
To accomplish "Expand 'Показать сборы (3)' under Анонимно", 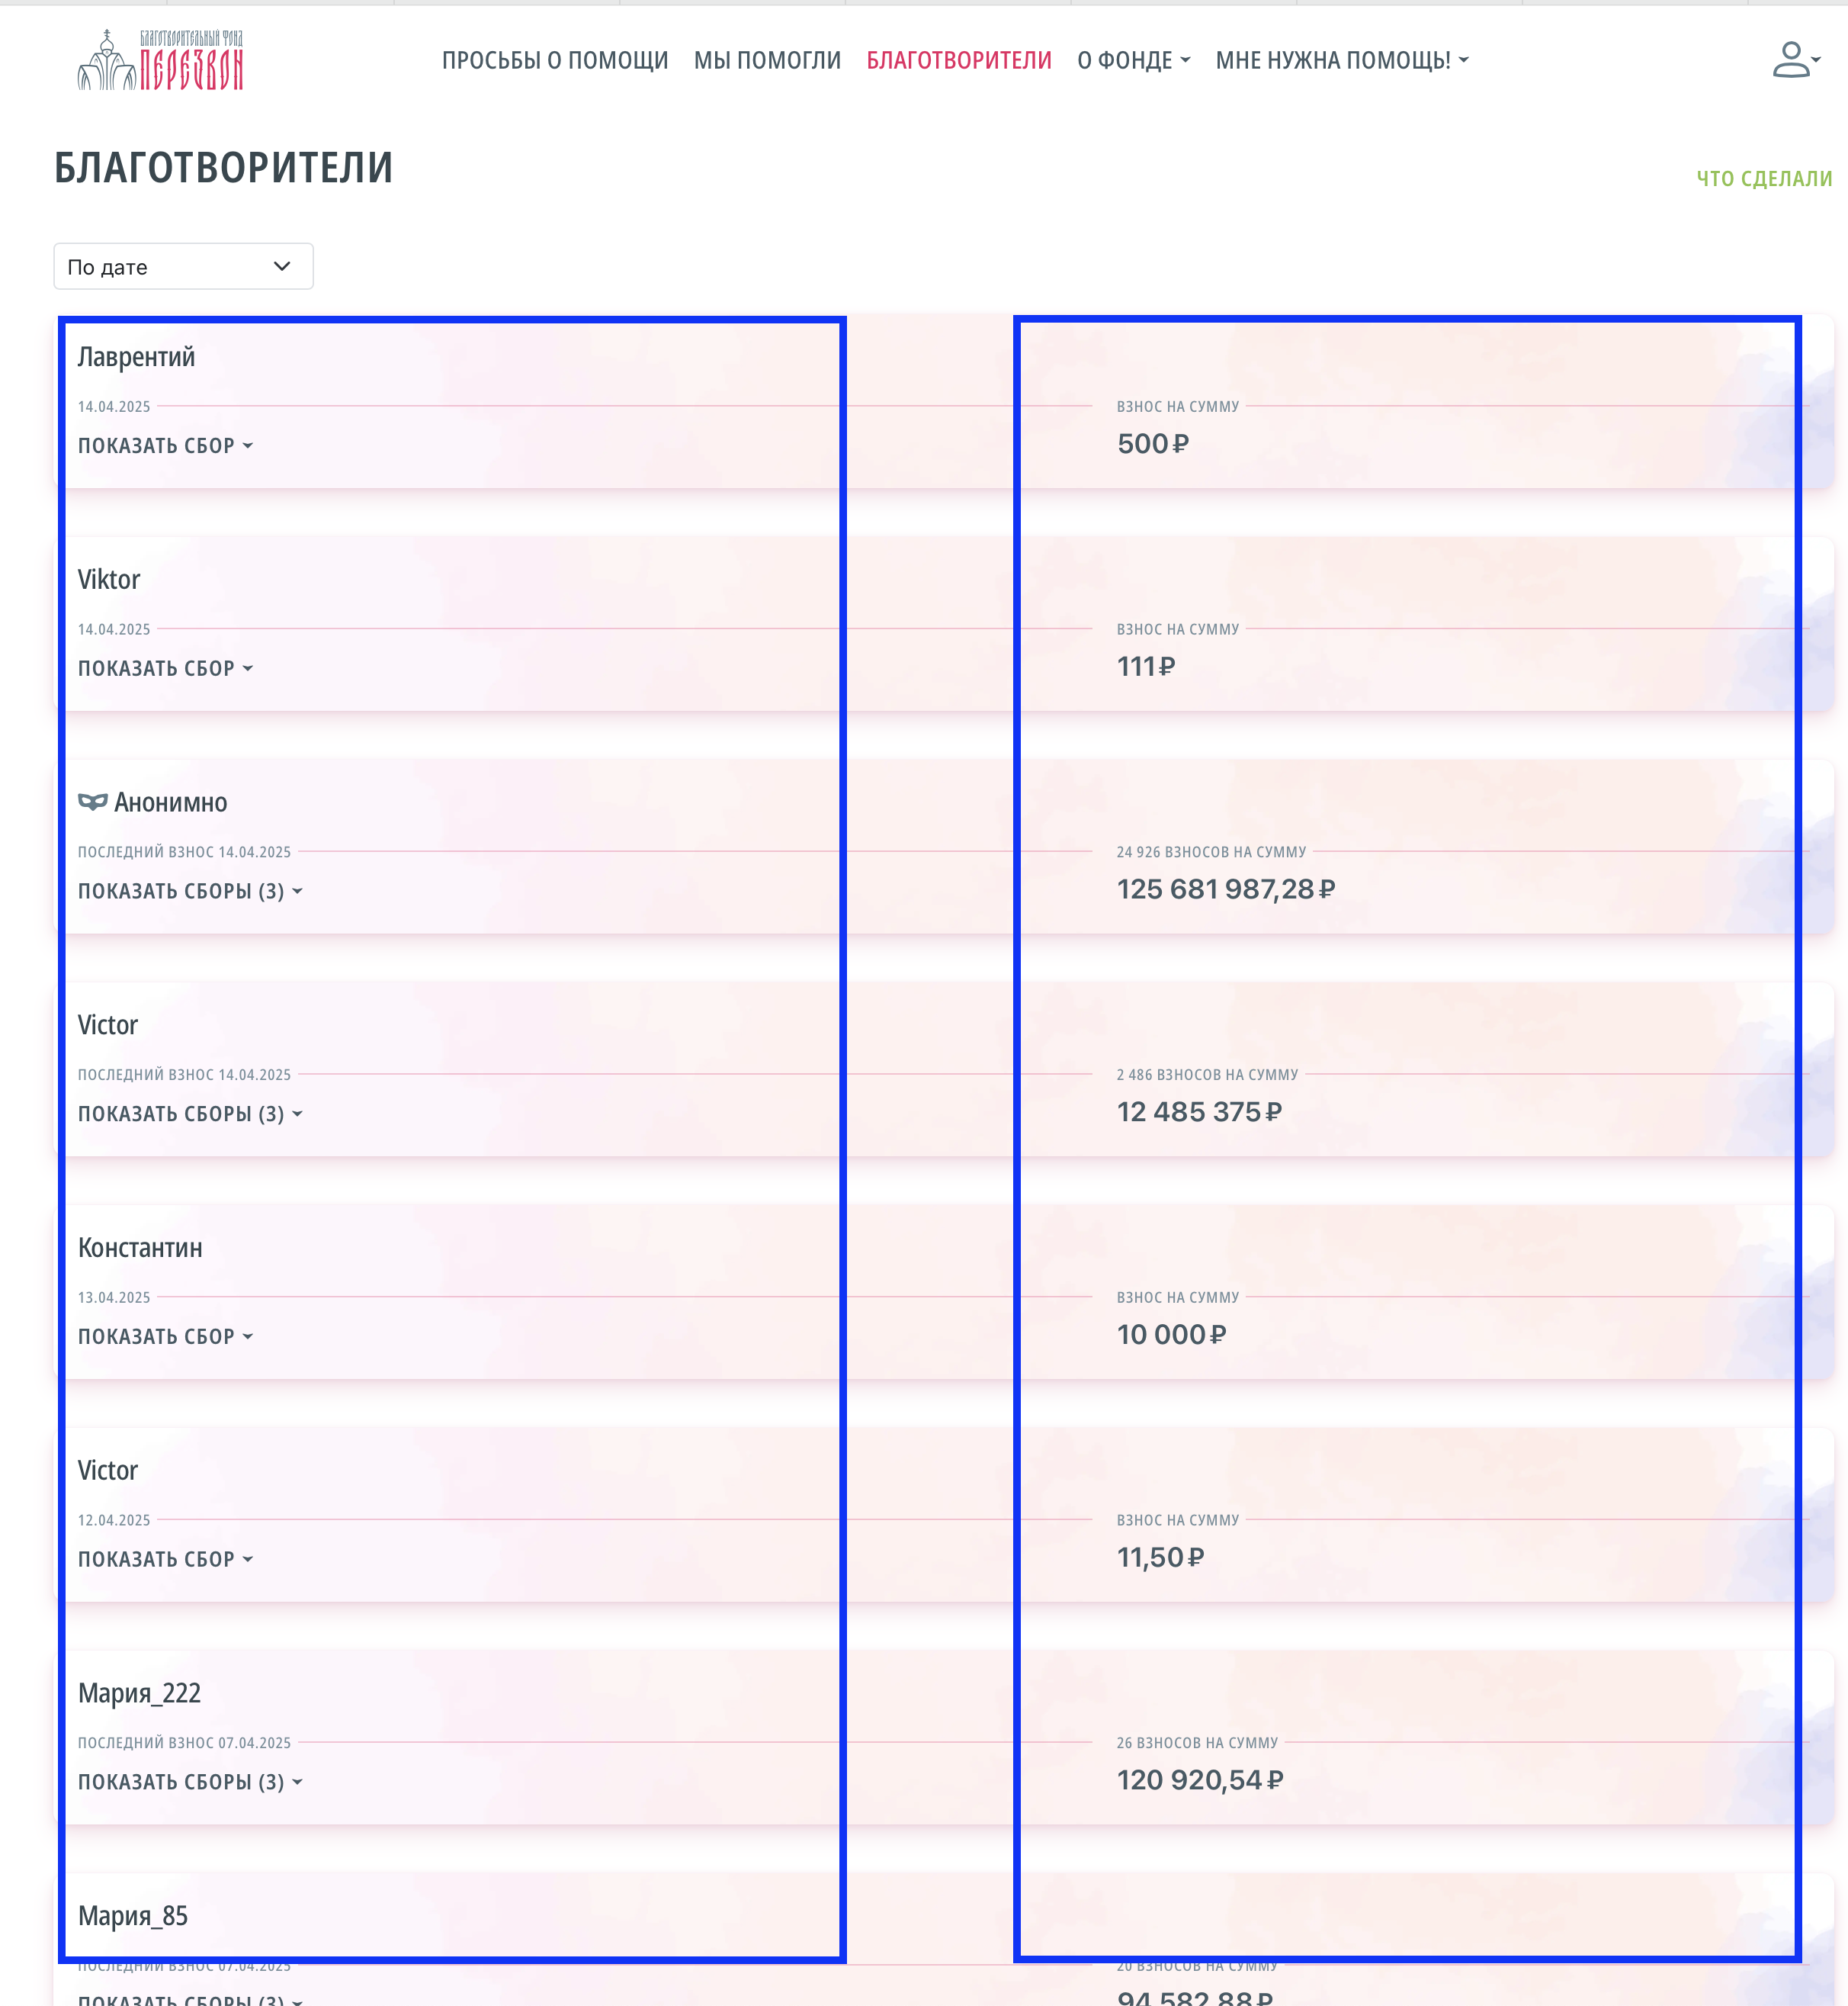I will point(190,892).
